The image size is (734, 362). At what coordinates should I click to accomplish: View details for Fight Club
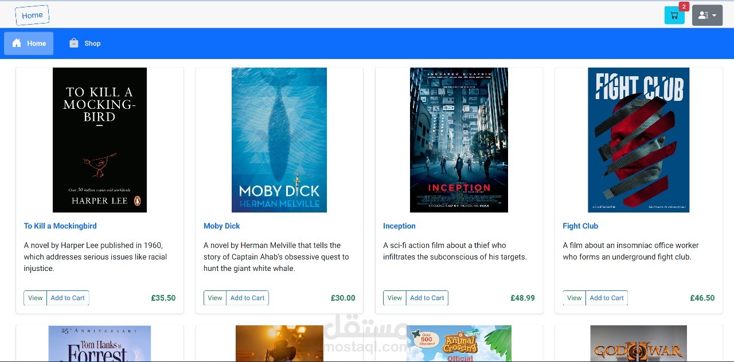tap(574, 298)
